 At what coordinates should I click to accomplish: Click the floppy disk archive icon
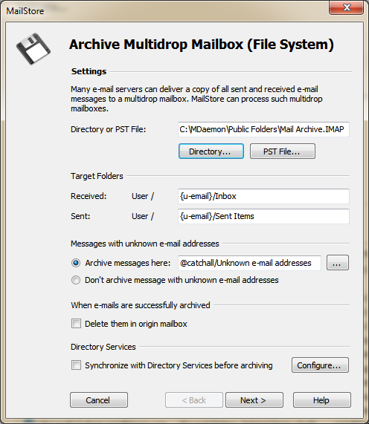pos(33,49)
